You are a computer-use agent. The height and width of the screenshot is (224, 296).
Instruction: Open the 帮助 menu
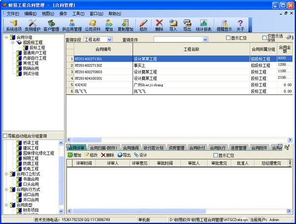click(114, 14)
